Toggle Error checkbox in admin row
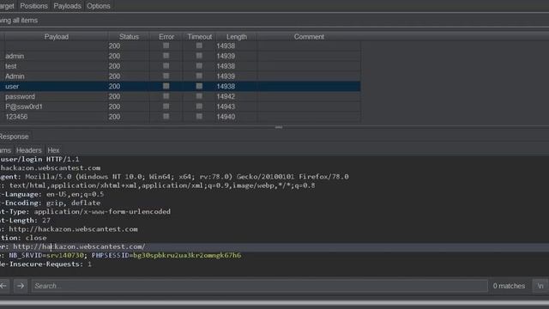Image resolution: width=549 pixels, height=309 pixels. [166, 56]
